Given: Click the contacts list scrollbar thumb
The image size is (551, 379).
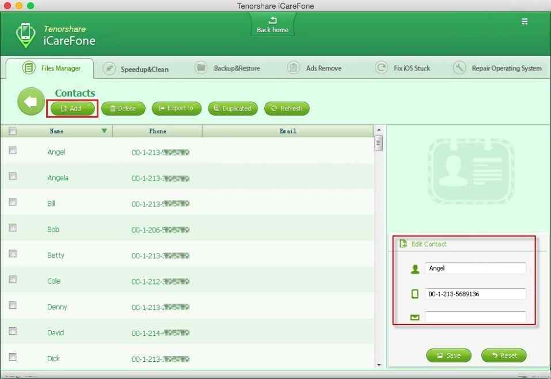Looking at the screenshot, I should (379, 143).
